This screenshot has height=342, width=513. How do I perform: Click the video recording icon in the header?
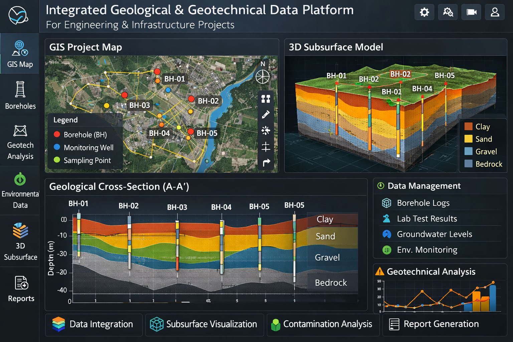471,12
